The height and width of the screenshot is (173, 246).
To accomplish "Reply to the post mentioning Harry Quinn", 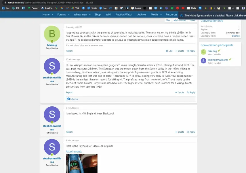I will tap(191, 93).
